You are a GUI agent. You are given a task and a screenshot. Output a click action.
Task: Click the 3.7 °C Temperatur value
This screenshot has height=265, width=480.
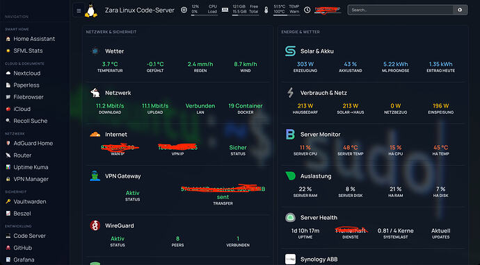pyautogui.click(x=110, y=64)
